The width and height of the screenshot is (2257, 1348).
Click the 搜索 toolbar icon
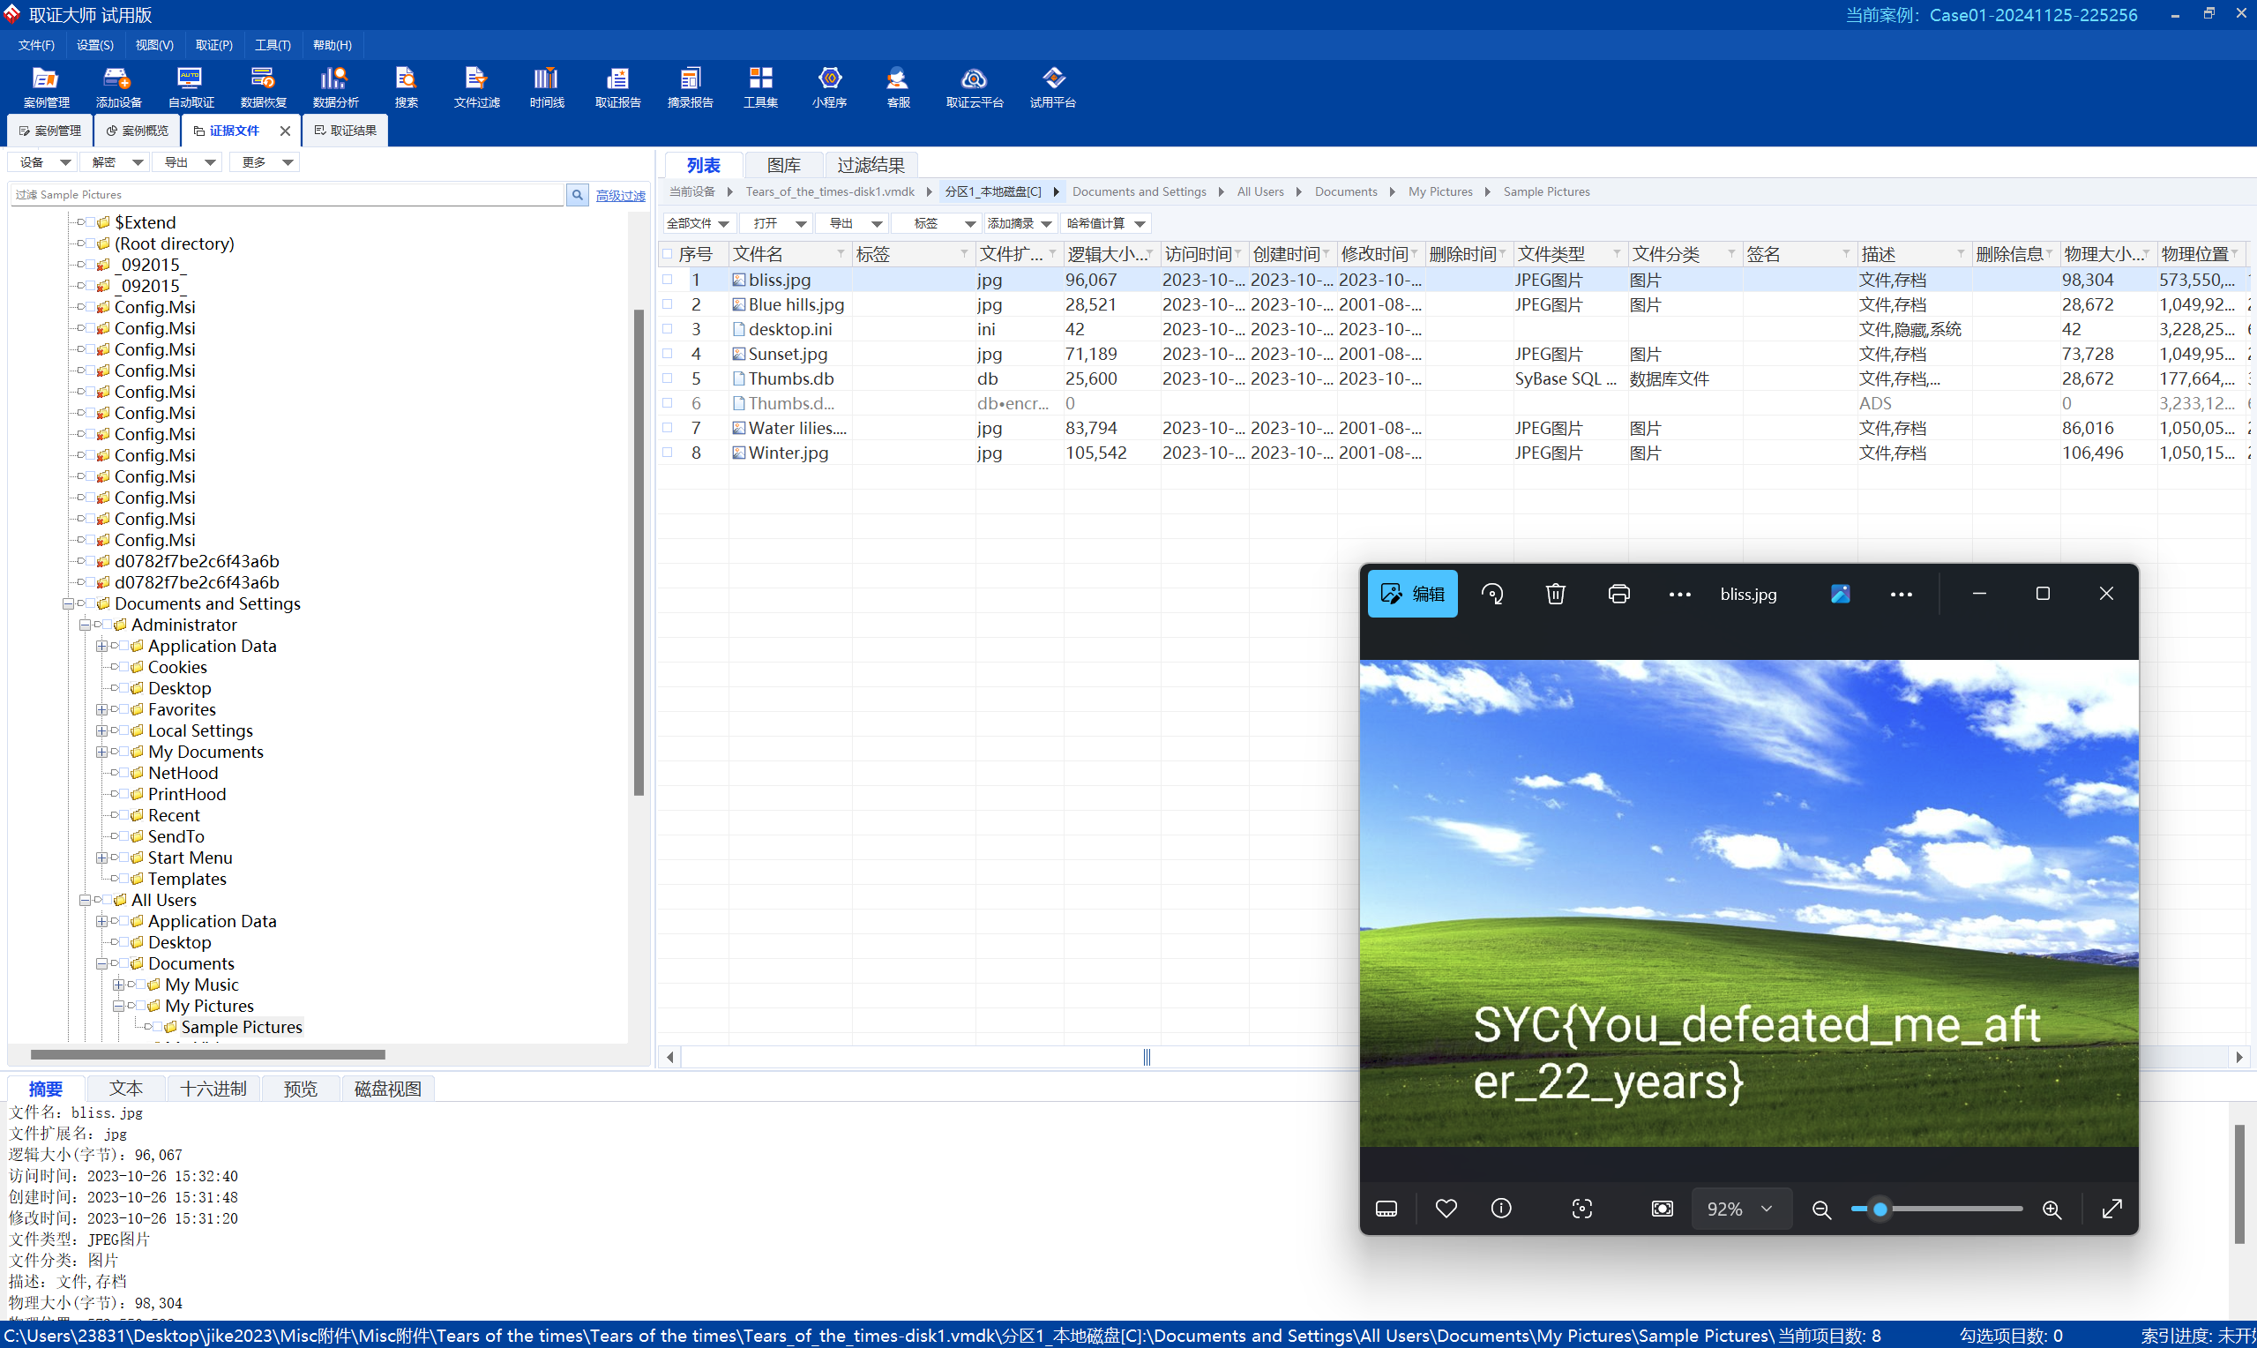(x=406, y=87)
